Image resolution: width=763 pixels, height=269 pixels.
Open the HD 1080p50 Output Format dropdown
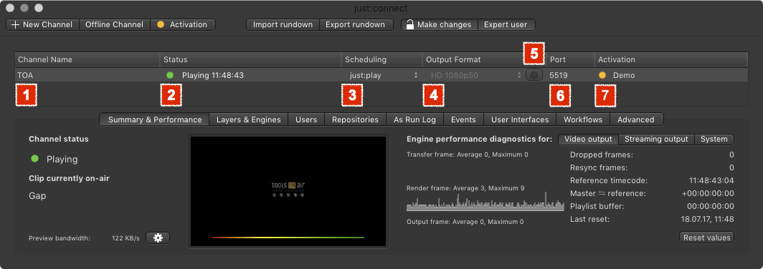(x=475, y=75)
